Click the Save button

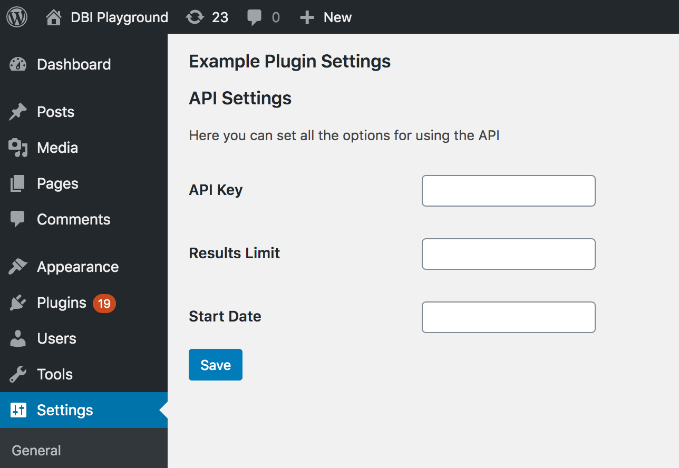click(x=215, y=364)
